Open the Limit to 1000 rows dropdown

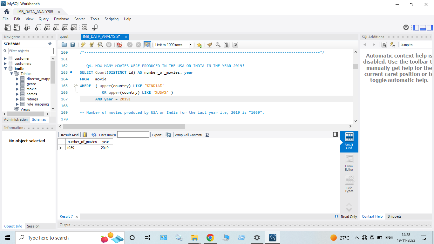tap(190, 44)
